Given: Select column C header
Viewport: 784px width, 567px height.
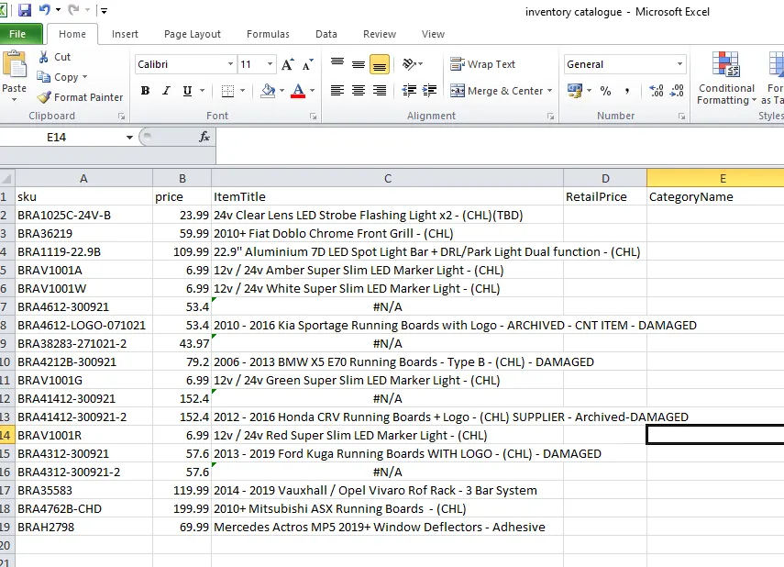Looking at the screenshot, I should (388, 178).
